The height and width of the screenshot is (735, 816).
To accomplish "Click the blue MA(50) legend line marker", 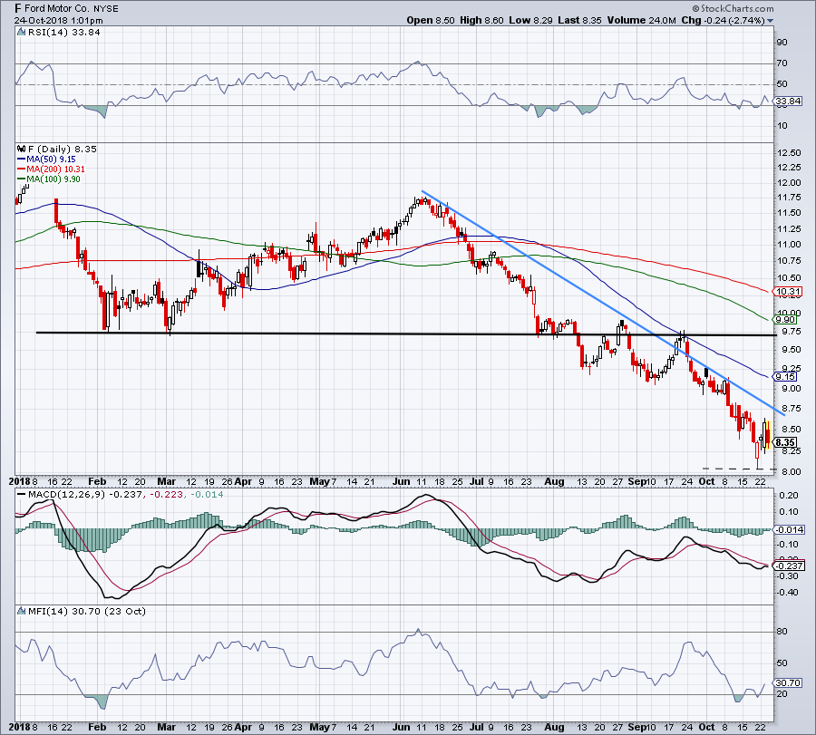I will coord(22,160).
